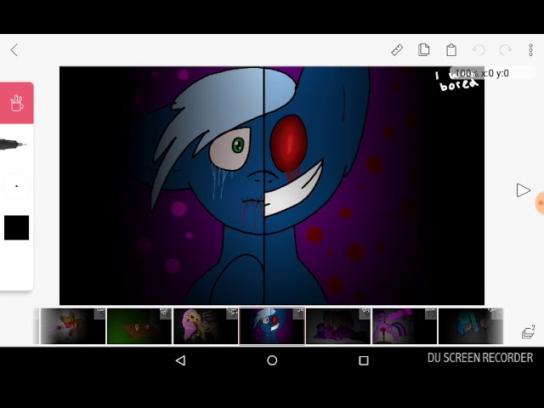Copy the current frame

point(423,50)
